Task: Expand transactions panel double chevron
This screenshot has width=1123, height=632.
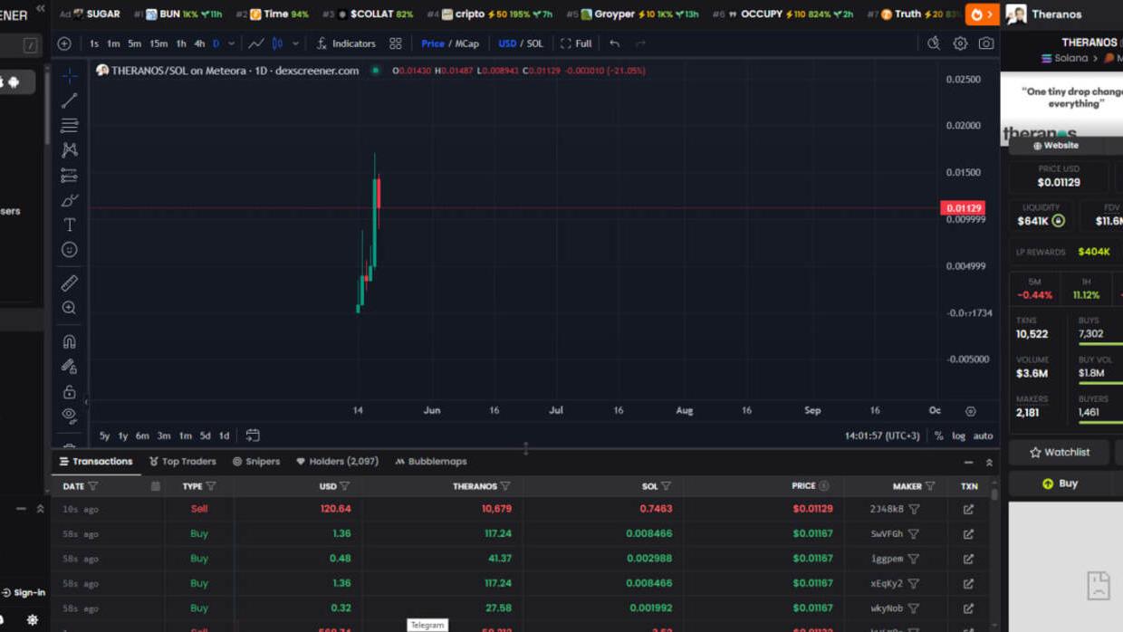Action: [989, 463]
